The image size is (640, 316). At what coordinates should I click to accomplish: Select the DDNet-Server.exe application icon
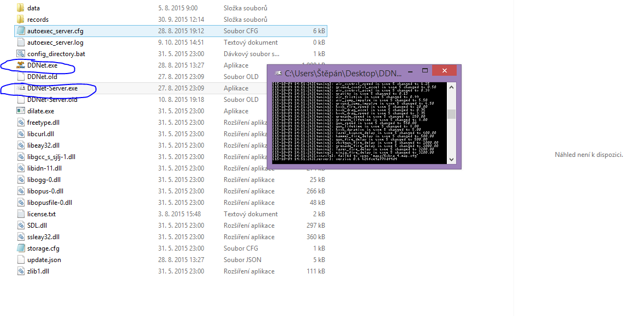(21, 88)
